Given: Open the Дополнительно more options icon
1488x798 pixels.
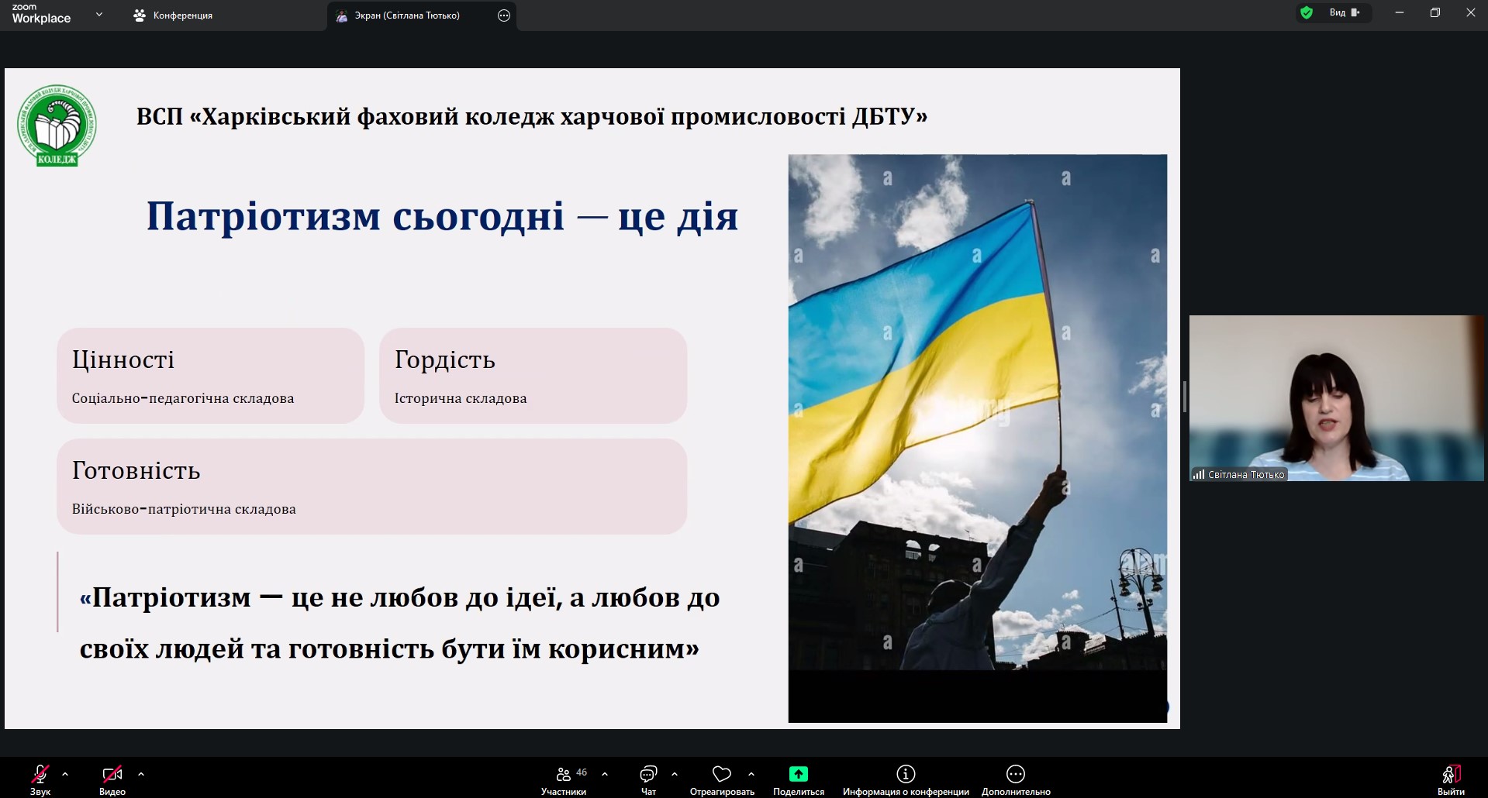Looking at the screenshot, I should [1016, 775].
